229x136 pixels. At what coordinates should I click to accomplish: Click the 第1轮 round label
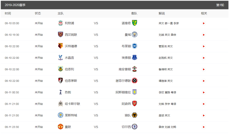click(220, 5)
